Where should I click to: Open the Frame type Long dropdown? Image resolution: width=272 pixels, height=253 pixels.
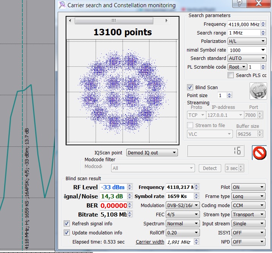248,196
